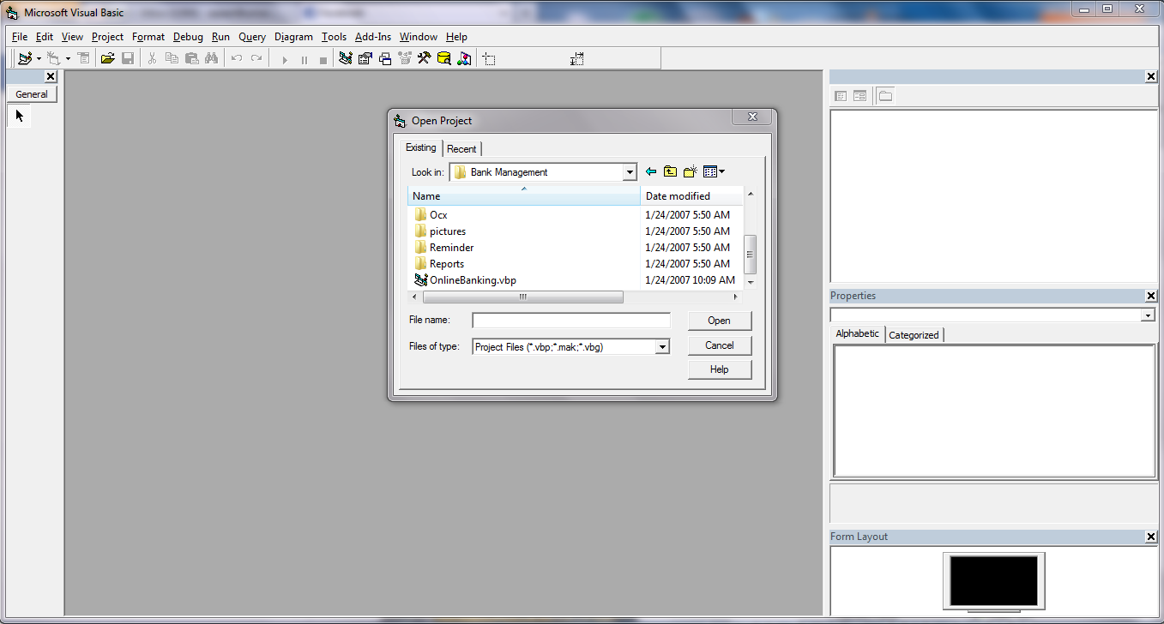Open the Properties object dropdown
The height and width of the screenshot is (624, 1164).
1148,315
